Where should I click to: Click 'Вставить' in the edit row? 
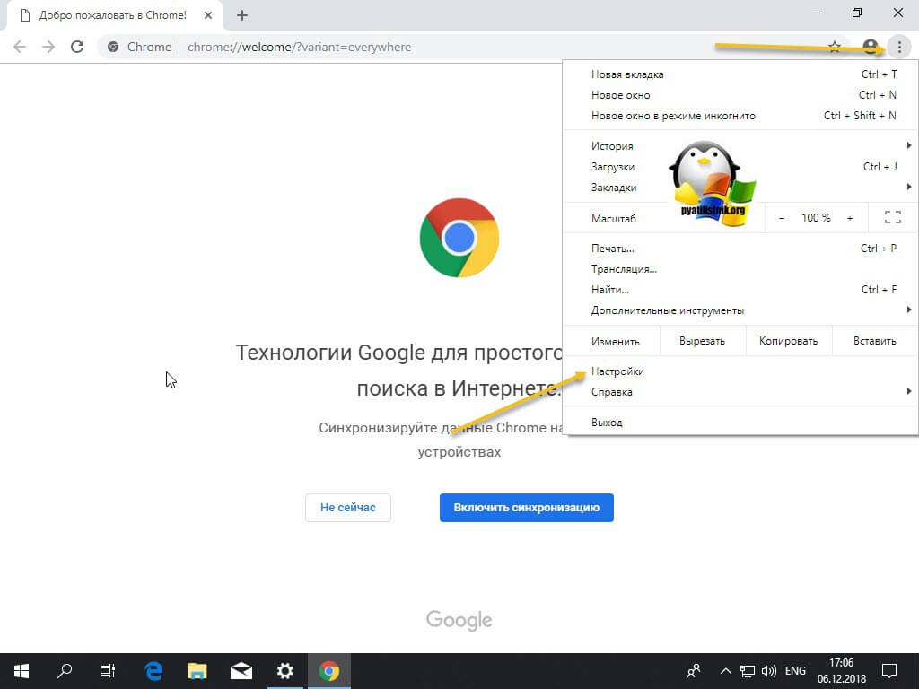[874, 341]
